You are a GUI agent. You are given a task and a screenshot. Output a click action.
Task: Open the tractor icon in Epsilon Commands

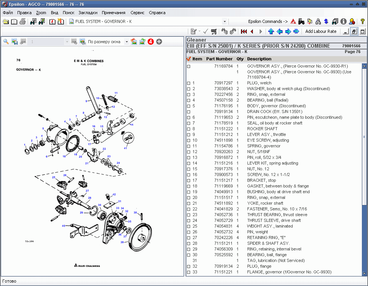click(x=301, y=21)
